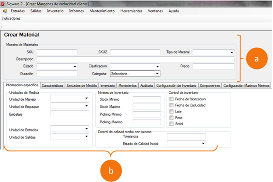Check the Serial checkbox

pyautogui.click(x=172, y=124)
